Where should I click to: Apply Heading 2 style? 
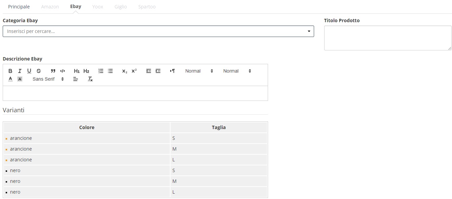[x=86, y=71]
